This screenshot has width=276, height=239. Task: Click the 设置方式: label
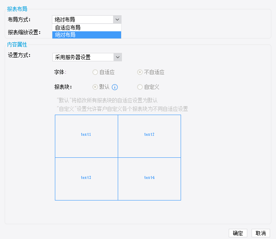19,55
